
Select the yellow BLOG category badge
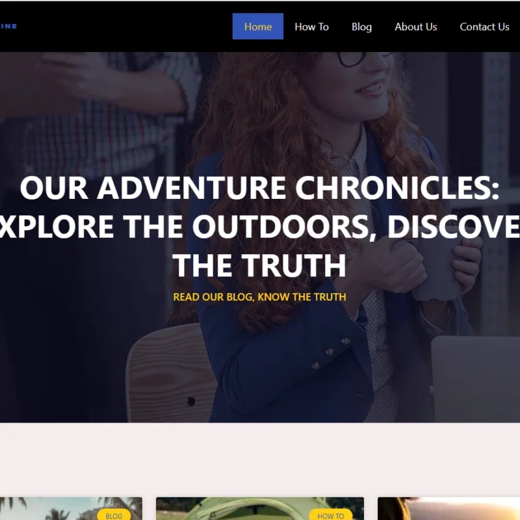114,514
